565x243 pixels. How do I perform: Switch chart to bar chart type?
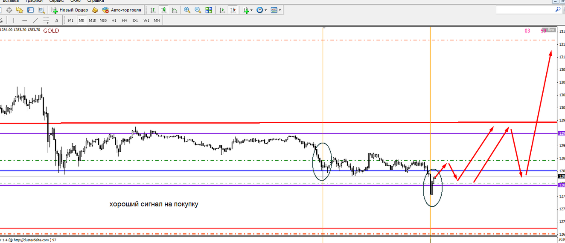153,10
